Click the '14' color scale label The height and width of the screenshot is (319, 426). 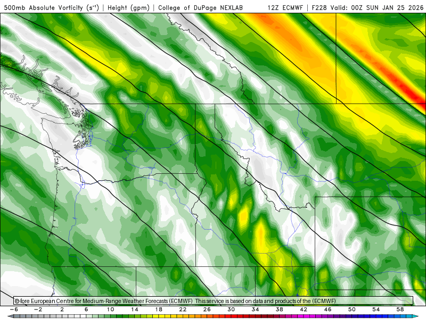[x=135, y=309]
